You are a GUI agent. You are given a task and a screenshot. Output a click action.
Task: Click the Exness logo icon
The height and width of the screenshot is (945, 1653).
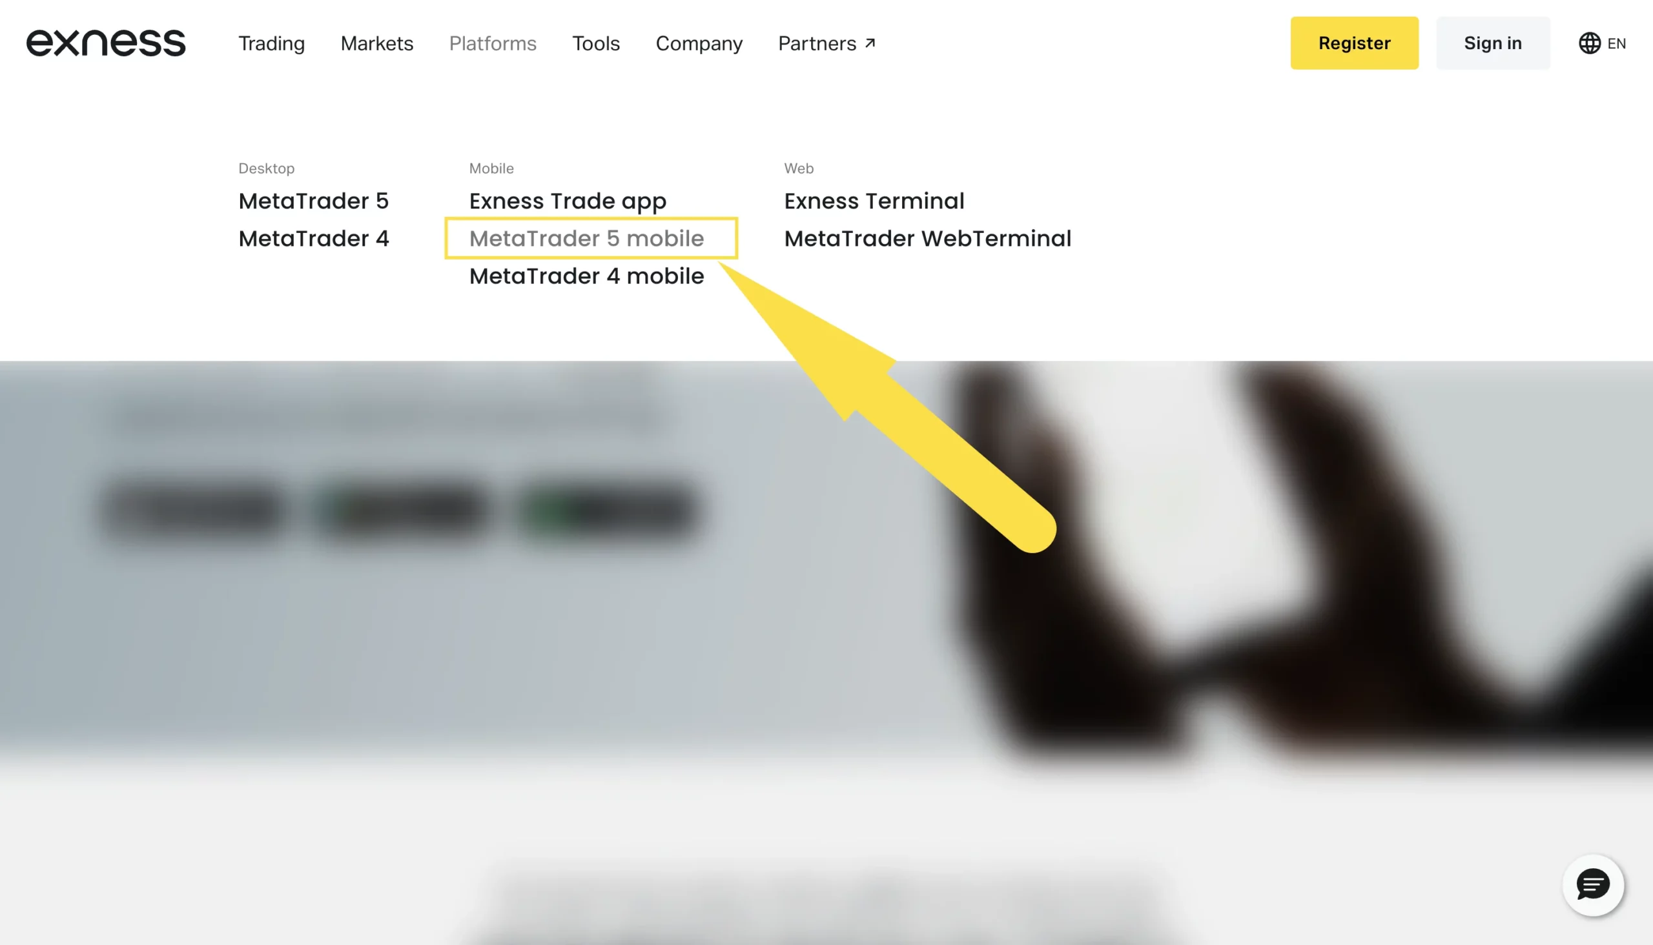(106, 43)
